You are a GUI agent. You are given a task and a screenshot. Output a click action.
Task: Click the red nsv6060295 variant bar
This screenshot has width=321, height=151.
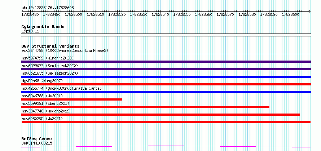coord(166,122)
